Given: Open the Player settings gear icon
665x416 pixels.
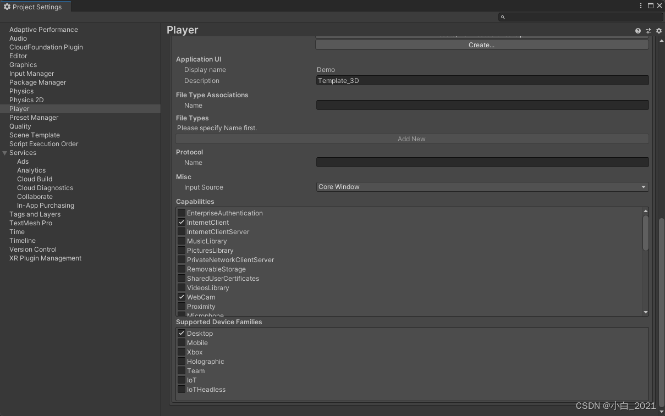Looking at the screenshot, I should point(658,31).
